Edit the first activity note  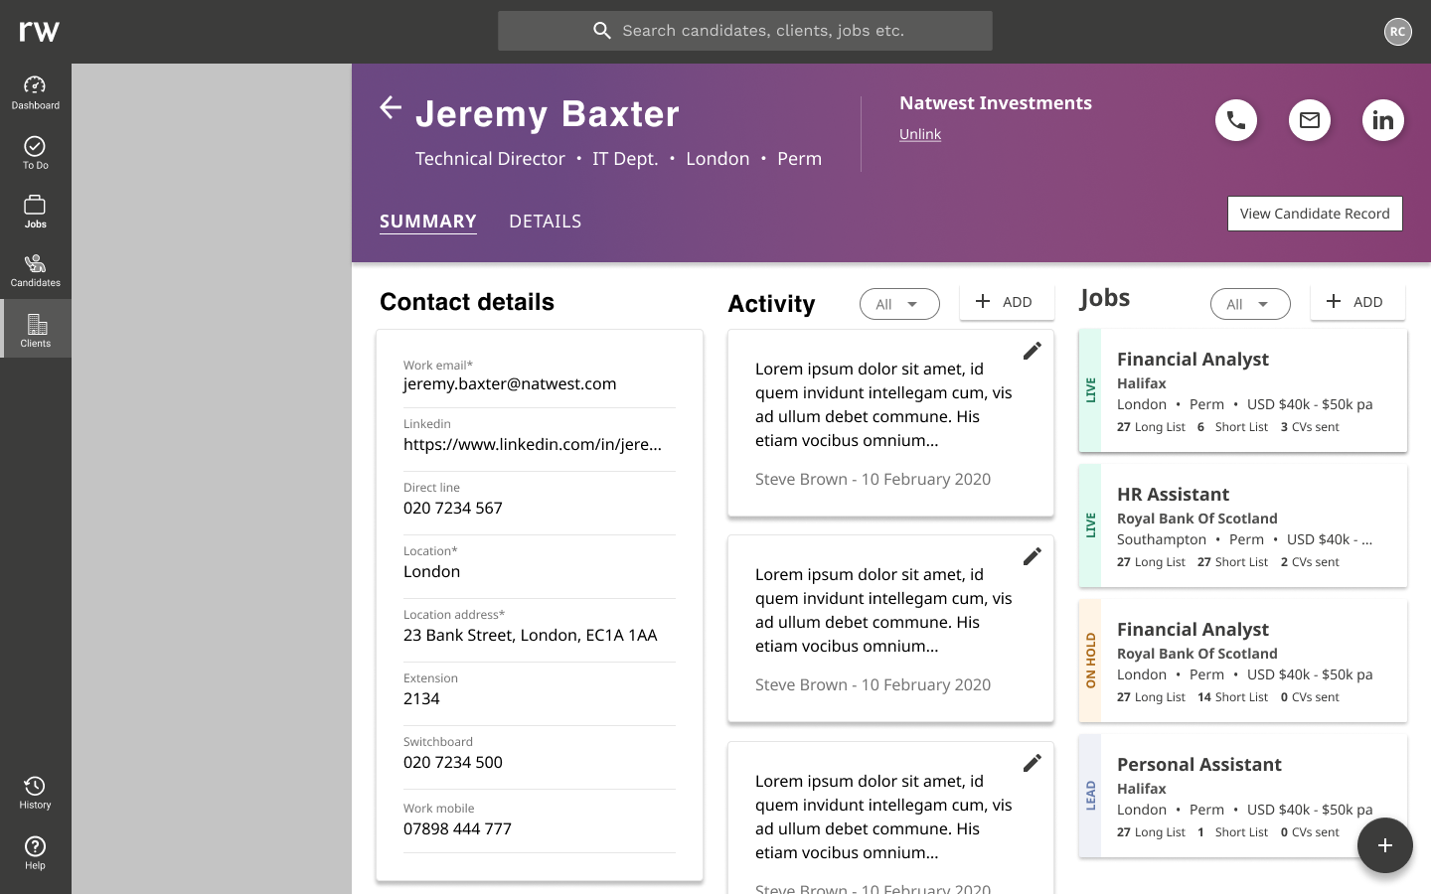[x=1033, y=351]
